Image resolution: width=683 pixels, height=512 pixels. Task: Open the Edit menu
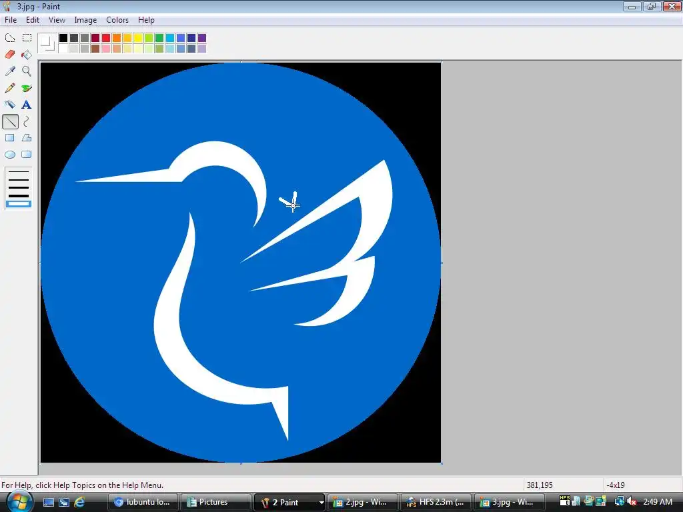coord(33,20)
